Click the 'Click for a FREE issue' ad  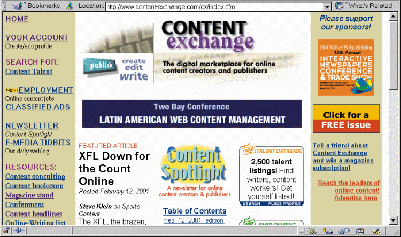346,118
